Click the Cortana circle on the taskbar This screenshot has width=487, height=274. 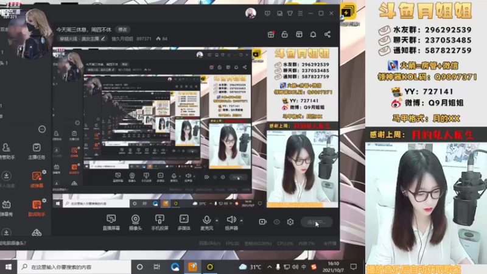(140, 267)
